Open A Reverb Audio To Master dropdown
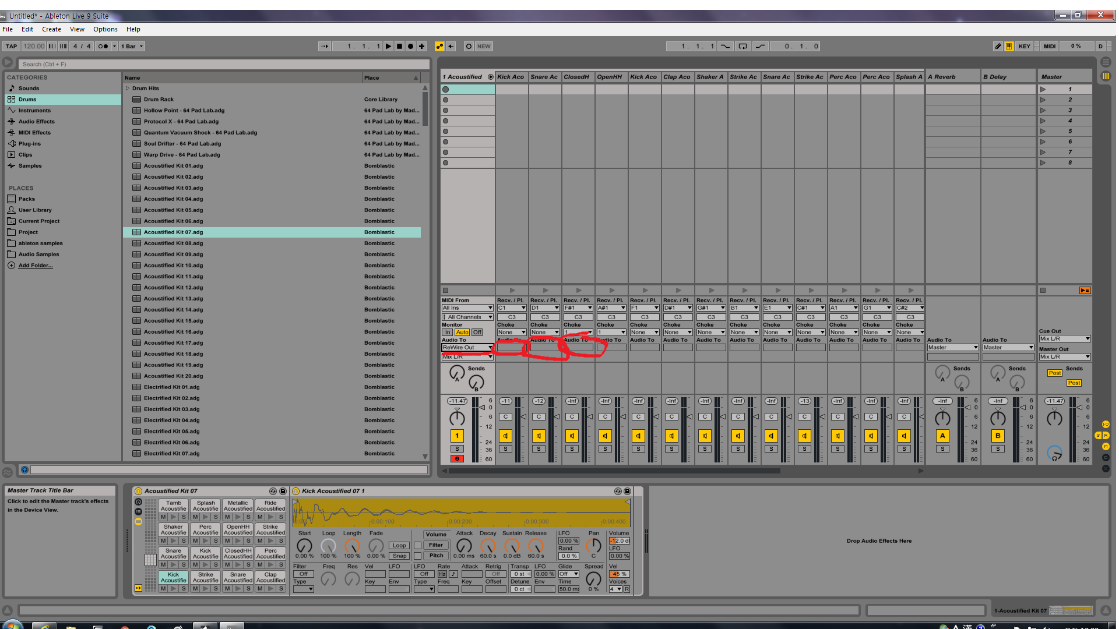Screen dimensions: 1119x629 tap(952, 347)
